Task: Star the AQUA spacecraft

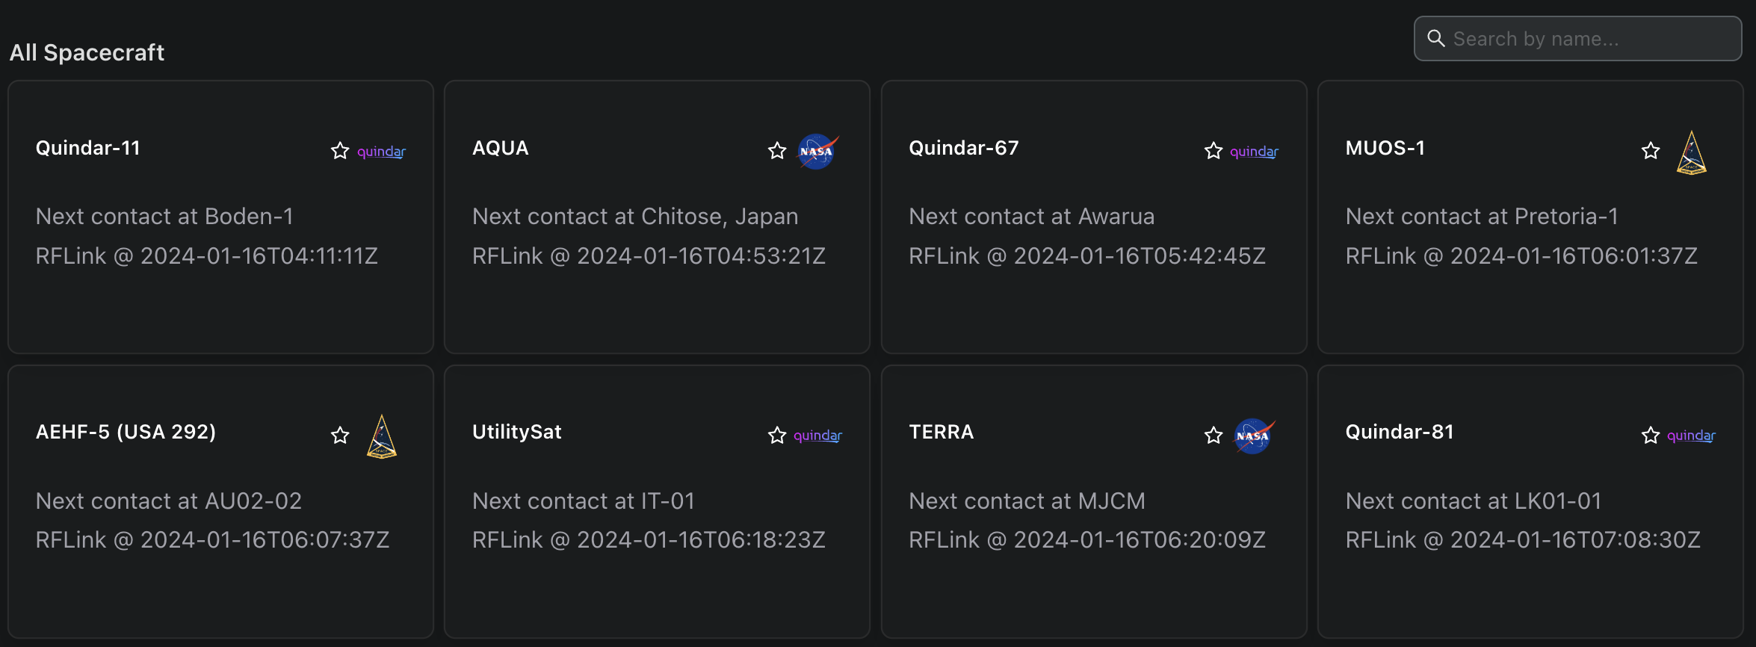Action: tap(777, 151)
